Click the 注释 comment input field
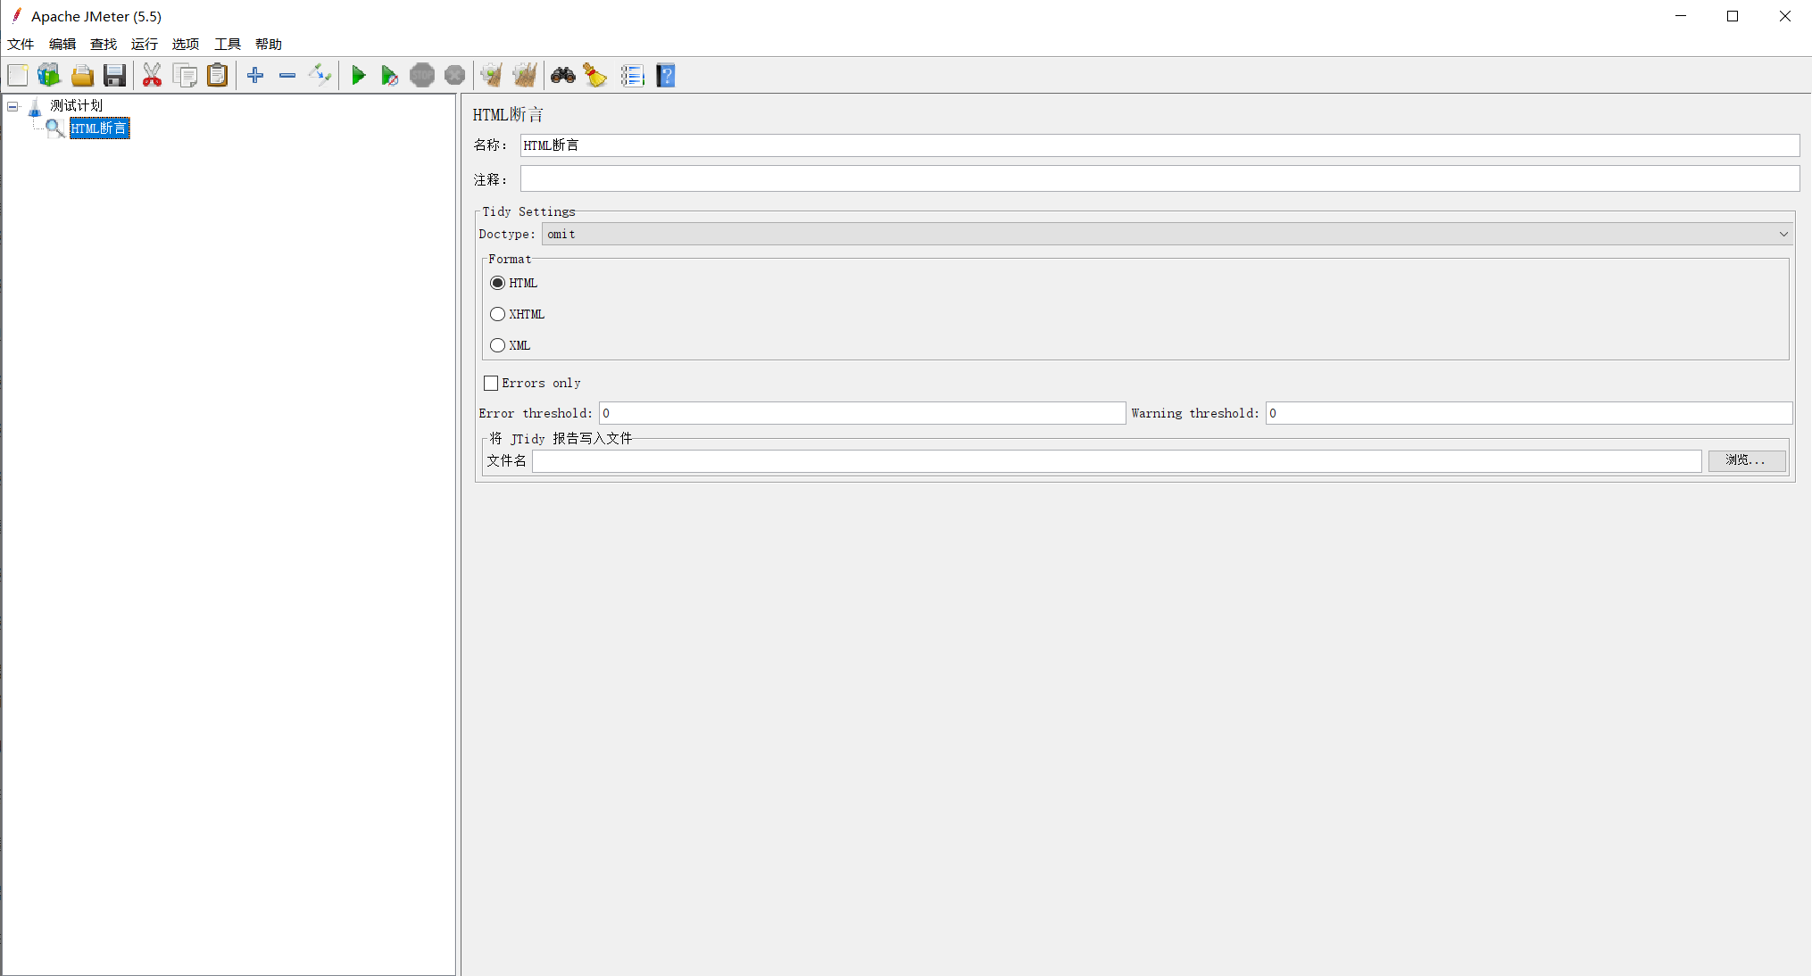 1160,178
